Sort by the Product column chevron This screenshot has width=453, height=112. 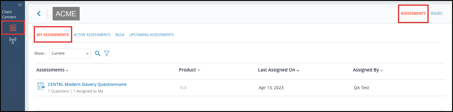pos(199,70)
